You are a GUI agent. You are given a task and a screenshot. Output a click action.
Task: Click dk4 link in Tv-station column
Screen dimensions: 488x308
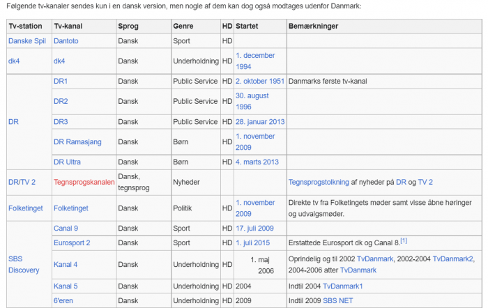(14, 61)
